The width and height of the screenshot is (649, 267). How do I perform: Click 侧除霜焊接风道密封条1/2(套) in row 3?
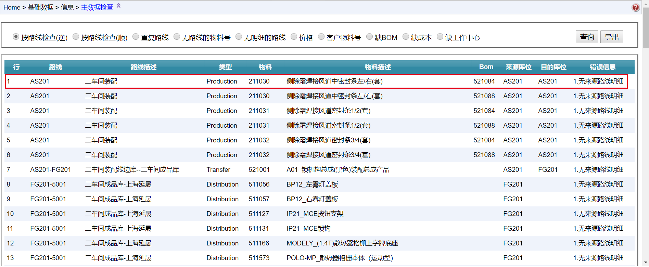pyautogui.click(x=329, y=111)
